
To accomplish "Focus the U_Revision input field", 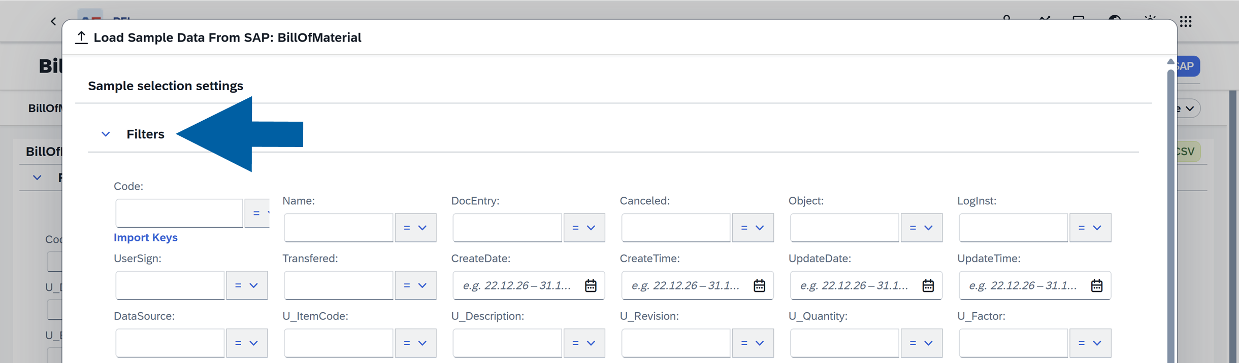I will click(676, 343).
